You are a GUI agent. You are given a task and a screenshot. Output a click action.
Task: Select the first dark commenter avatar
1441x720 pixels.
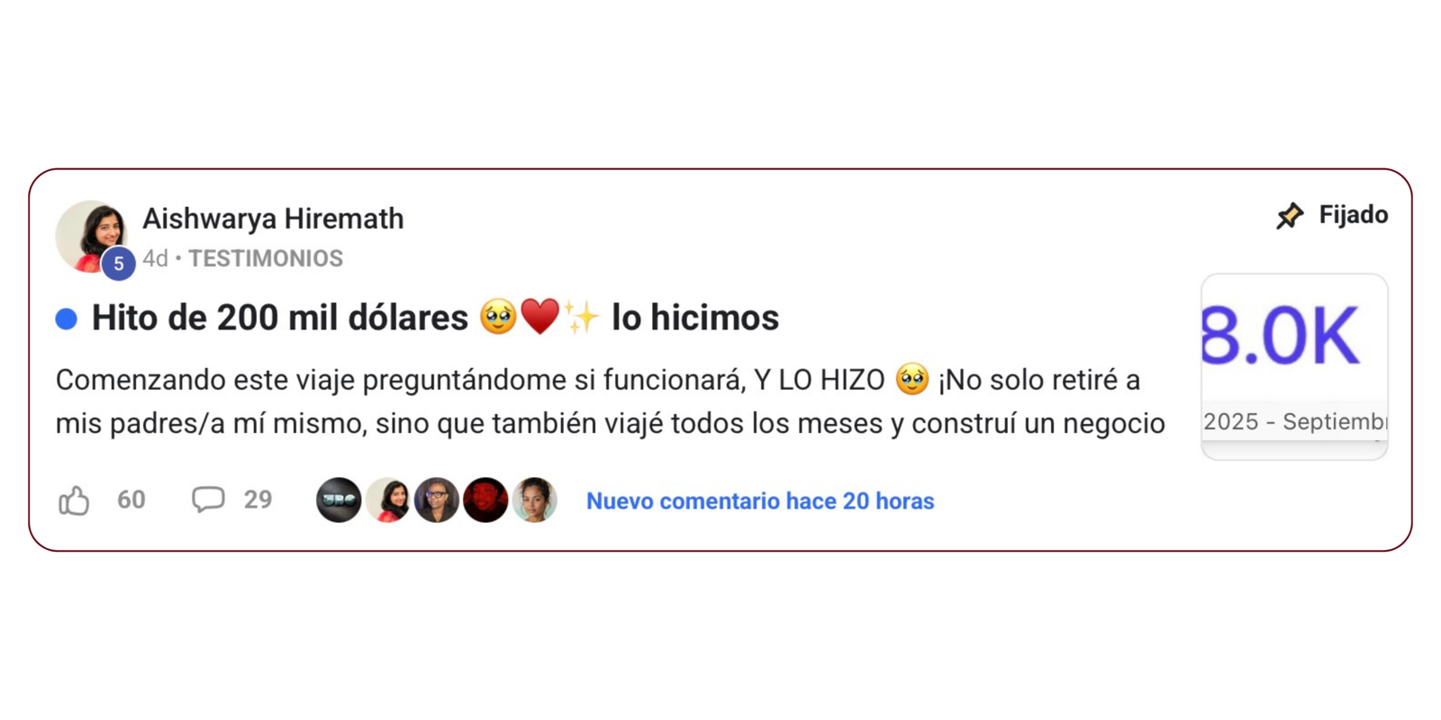point(339,500)
